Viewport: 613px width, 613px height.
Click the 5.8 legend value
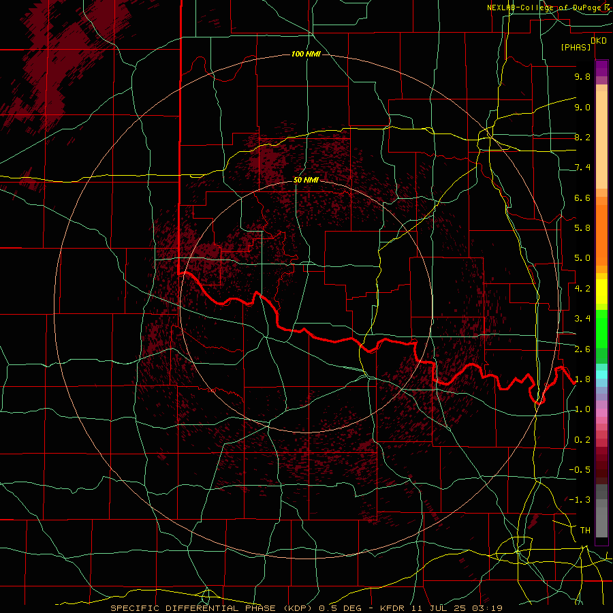[582, 228]
